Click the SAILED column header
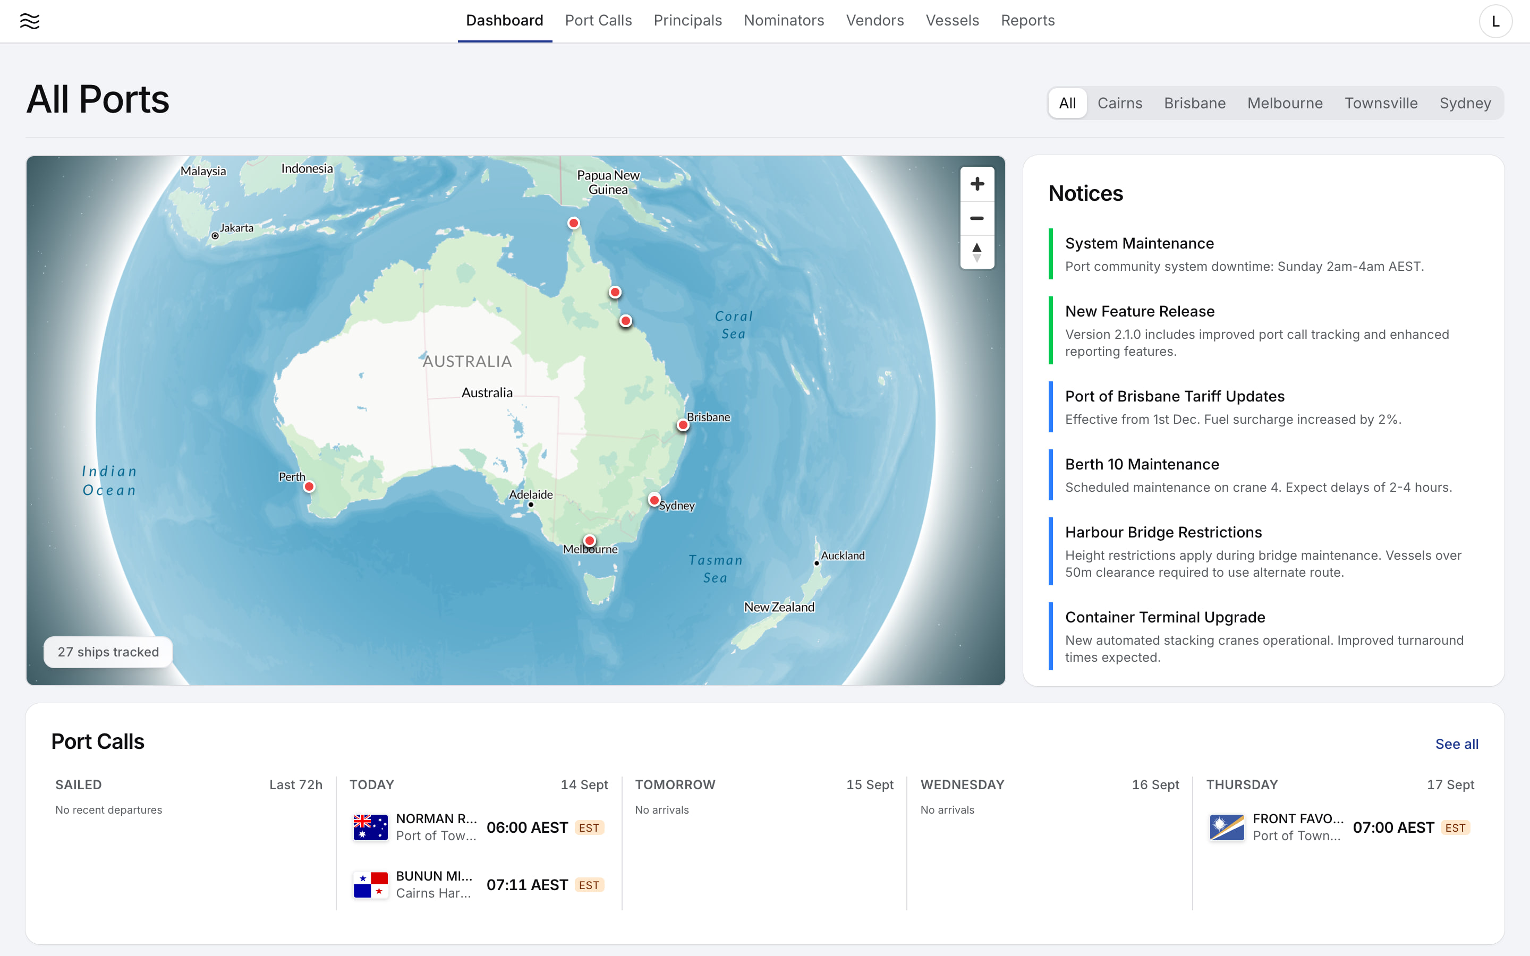This screenshot has height=956, width=1530. tap(79, 784)
